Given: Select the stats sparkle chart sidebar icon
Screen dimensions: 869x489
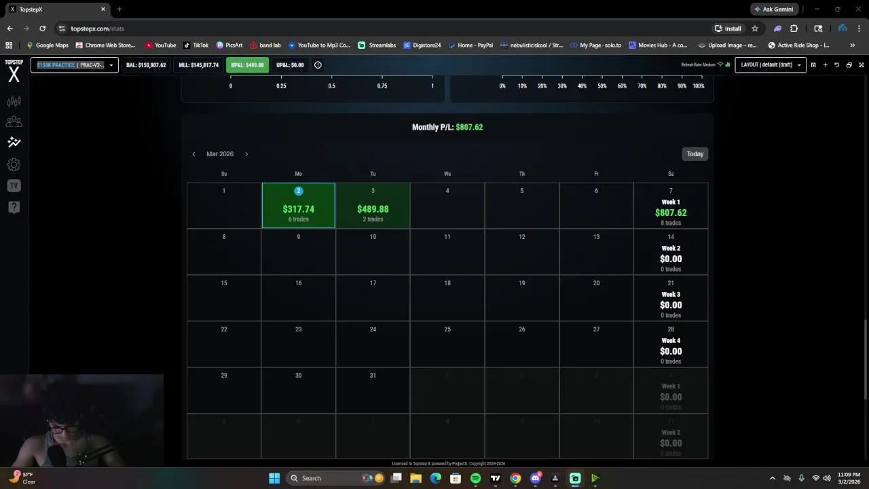Looking at the screenshot, I should 14,142.
